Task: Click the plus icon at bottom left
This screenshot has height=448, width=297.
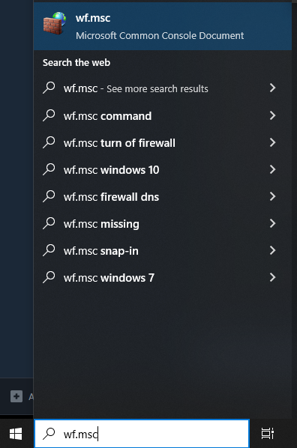Action: (x=16, y=396)
